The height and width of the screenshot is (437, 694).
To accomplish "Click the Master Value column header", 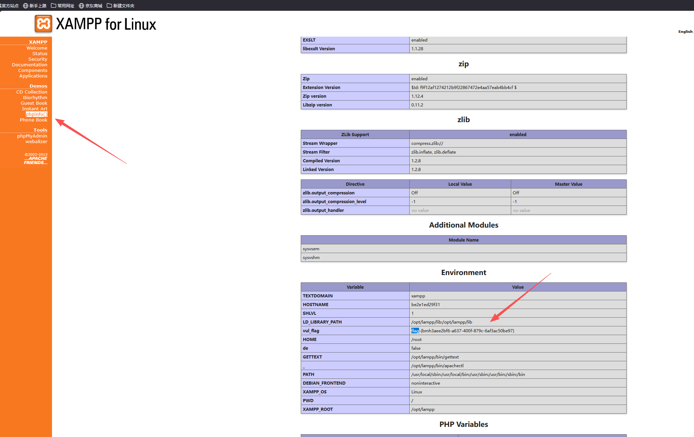I will point(568,184).
